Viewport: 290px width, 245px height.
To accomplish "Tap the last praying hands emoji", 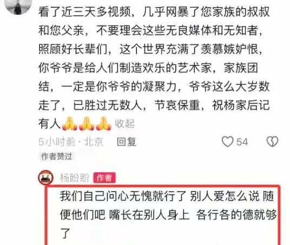I will (x=103, y=123).
